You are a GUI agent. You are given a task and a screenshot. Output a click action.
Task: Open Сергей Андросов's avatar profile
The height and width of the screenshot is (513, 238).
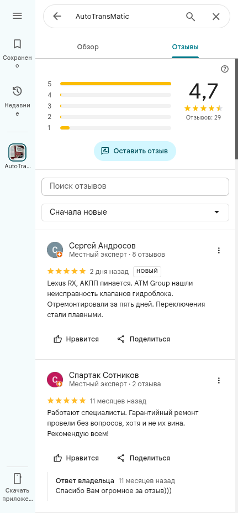pyautogui.click(x=55, y=250)
